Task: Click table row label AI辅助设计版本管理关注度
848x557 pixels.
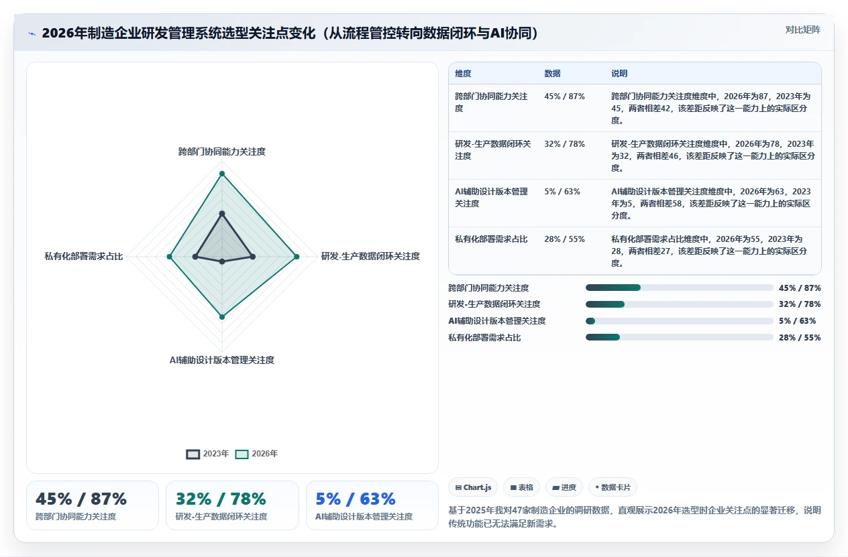Action: click(x=491, y=198)
